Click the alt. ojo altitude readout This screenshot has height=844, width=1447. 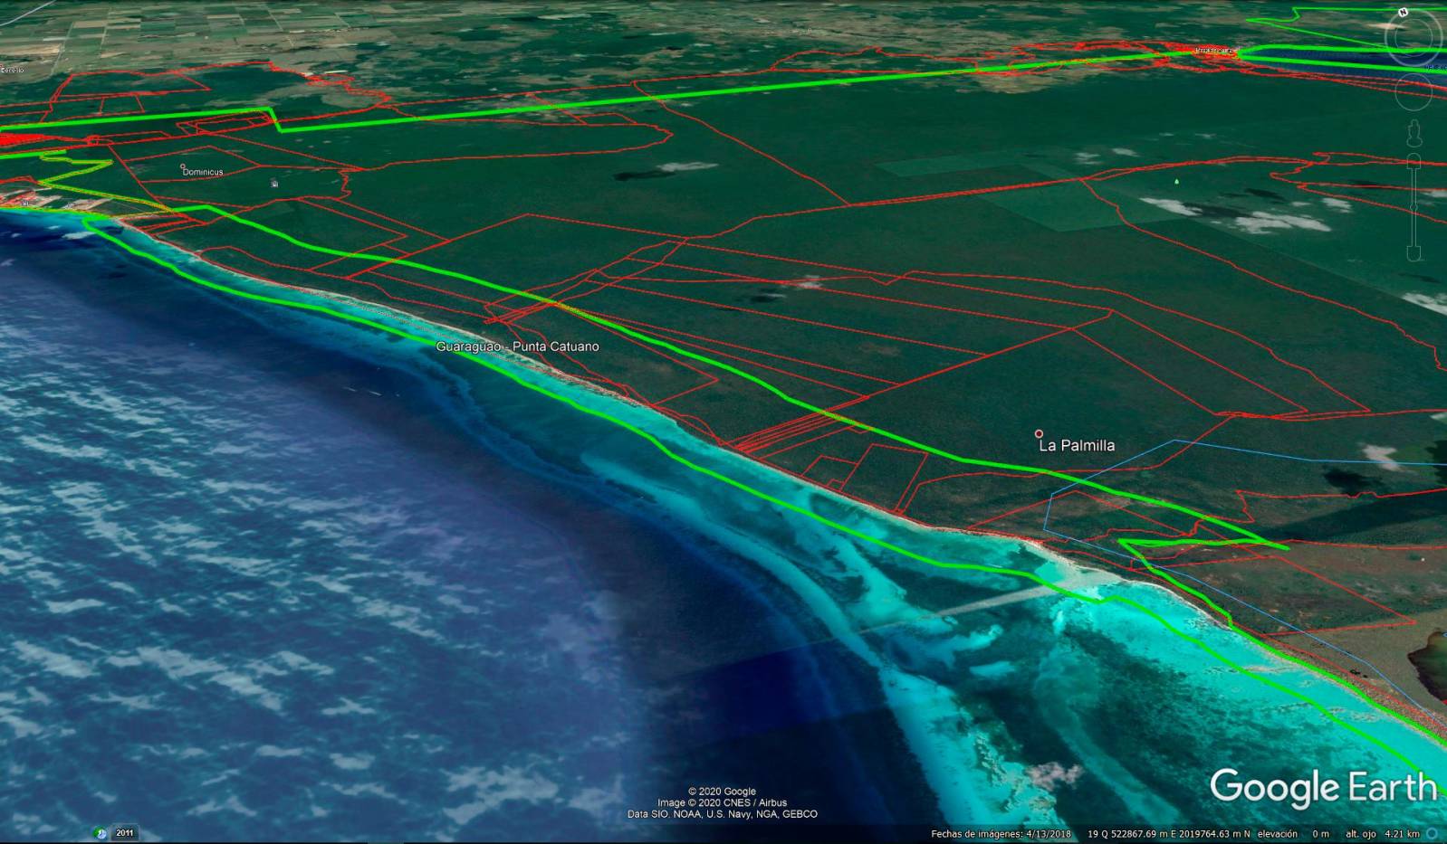click(1382, 834)
